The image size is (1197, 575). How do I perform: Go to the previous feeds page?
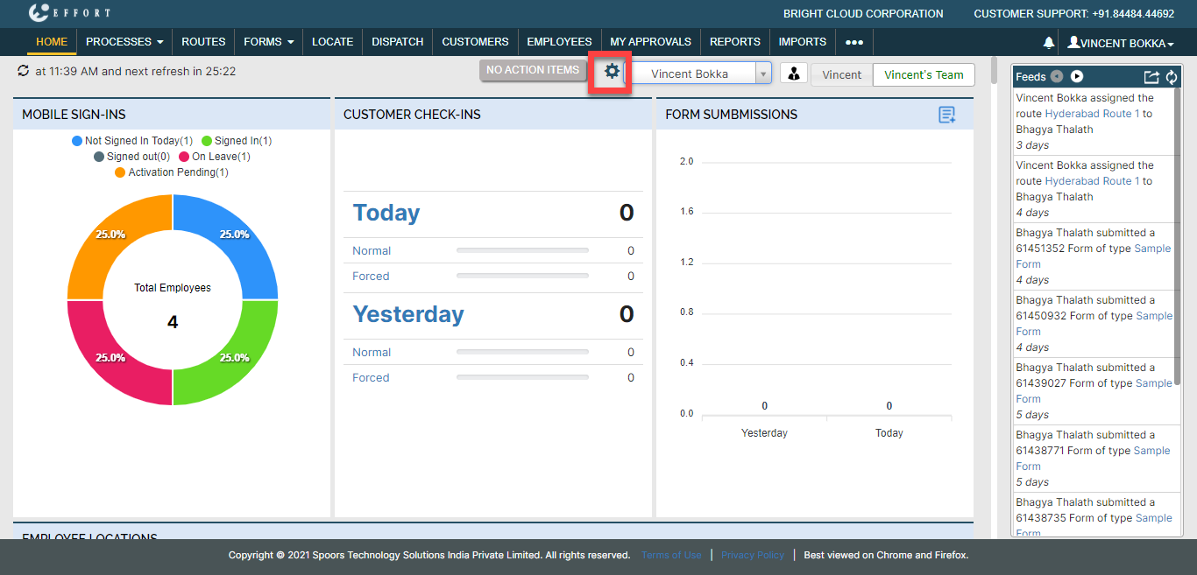(1058, 77)
